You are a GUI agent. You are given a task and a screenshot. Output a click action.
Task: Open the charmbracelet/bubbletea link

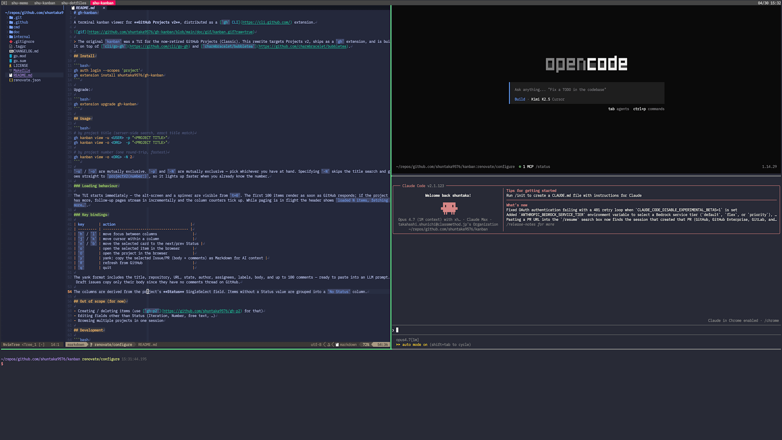pyautogui.click(x=303, y=47)
